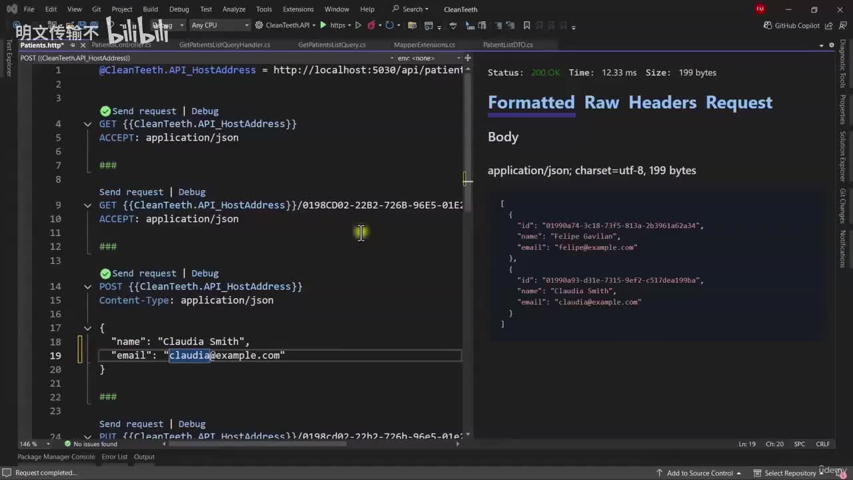Switch to the GetPatientsListQuery.cs tab

[332, 45]
